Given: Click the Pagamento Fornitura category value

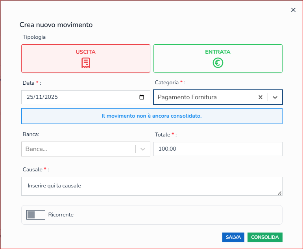Looking at the screenshot, I should point(187,97).
